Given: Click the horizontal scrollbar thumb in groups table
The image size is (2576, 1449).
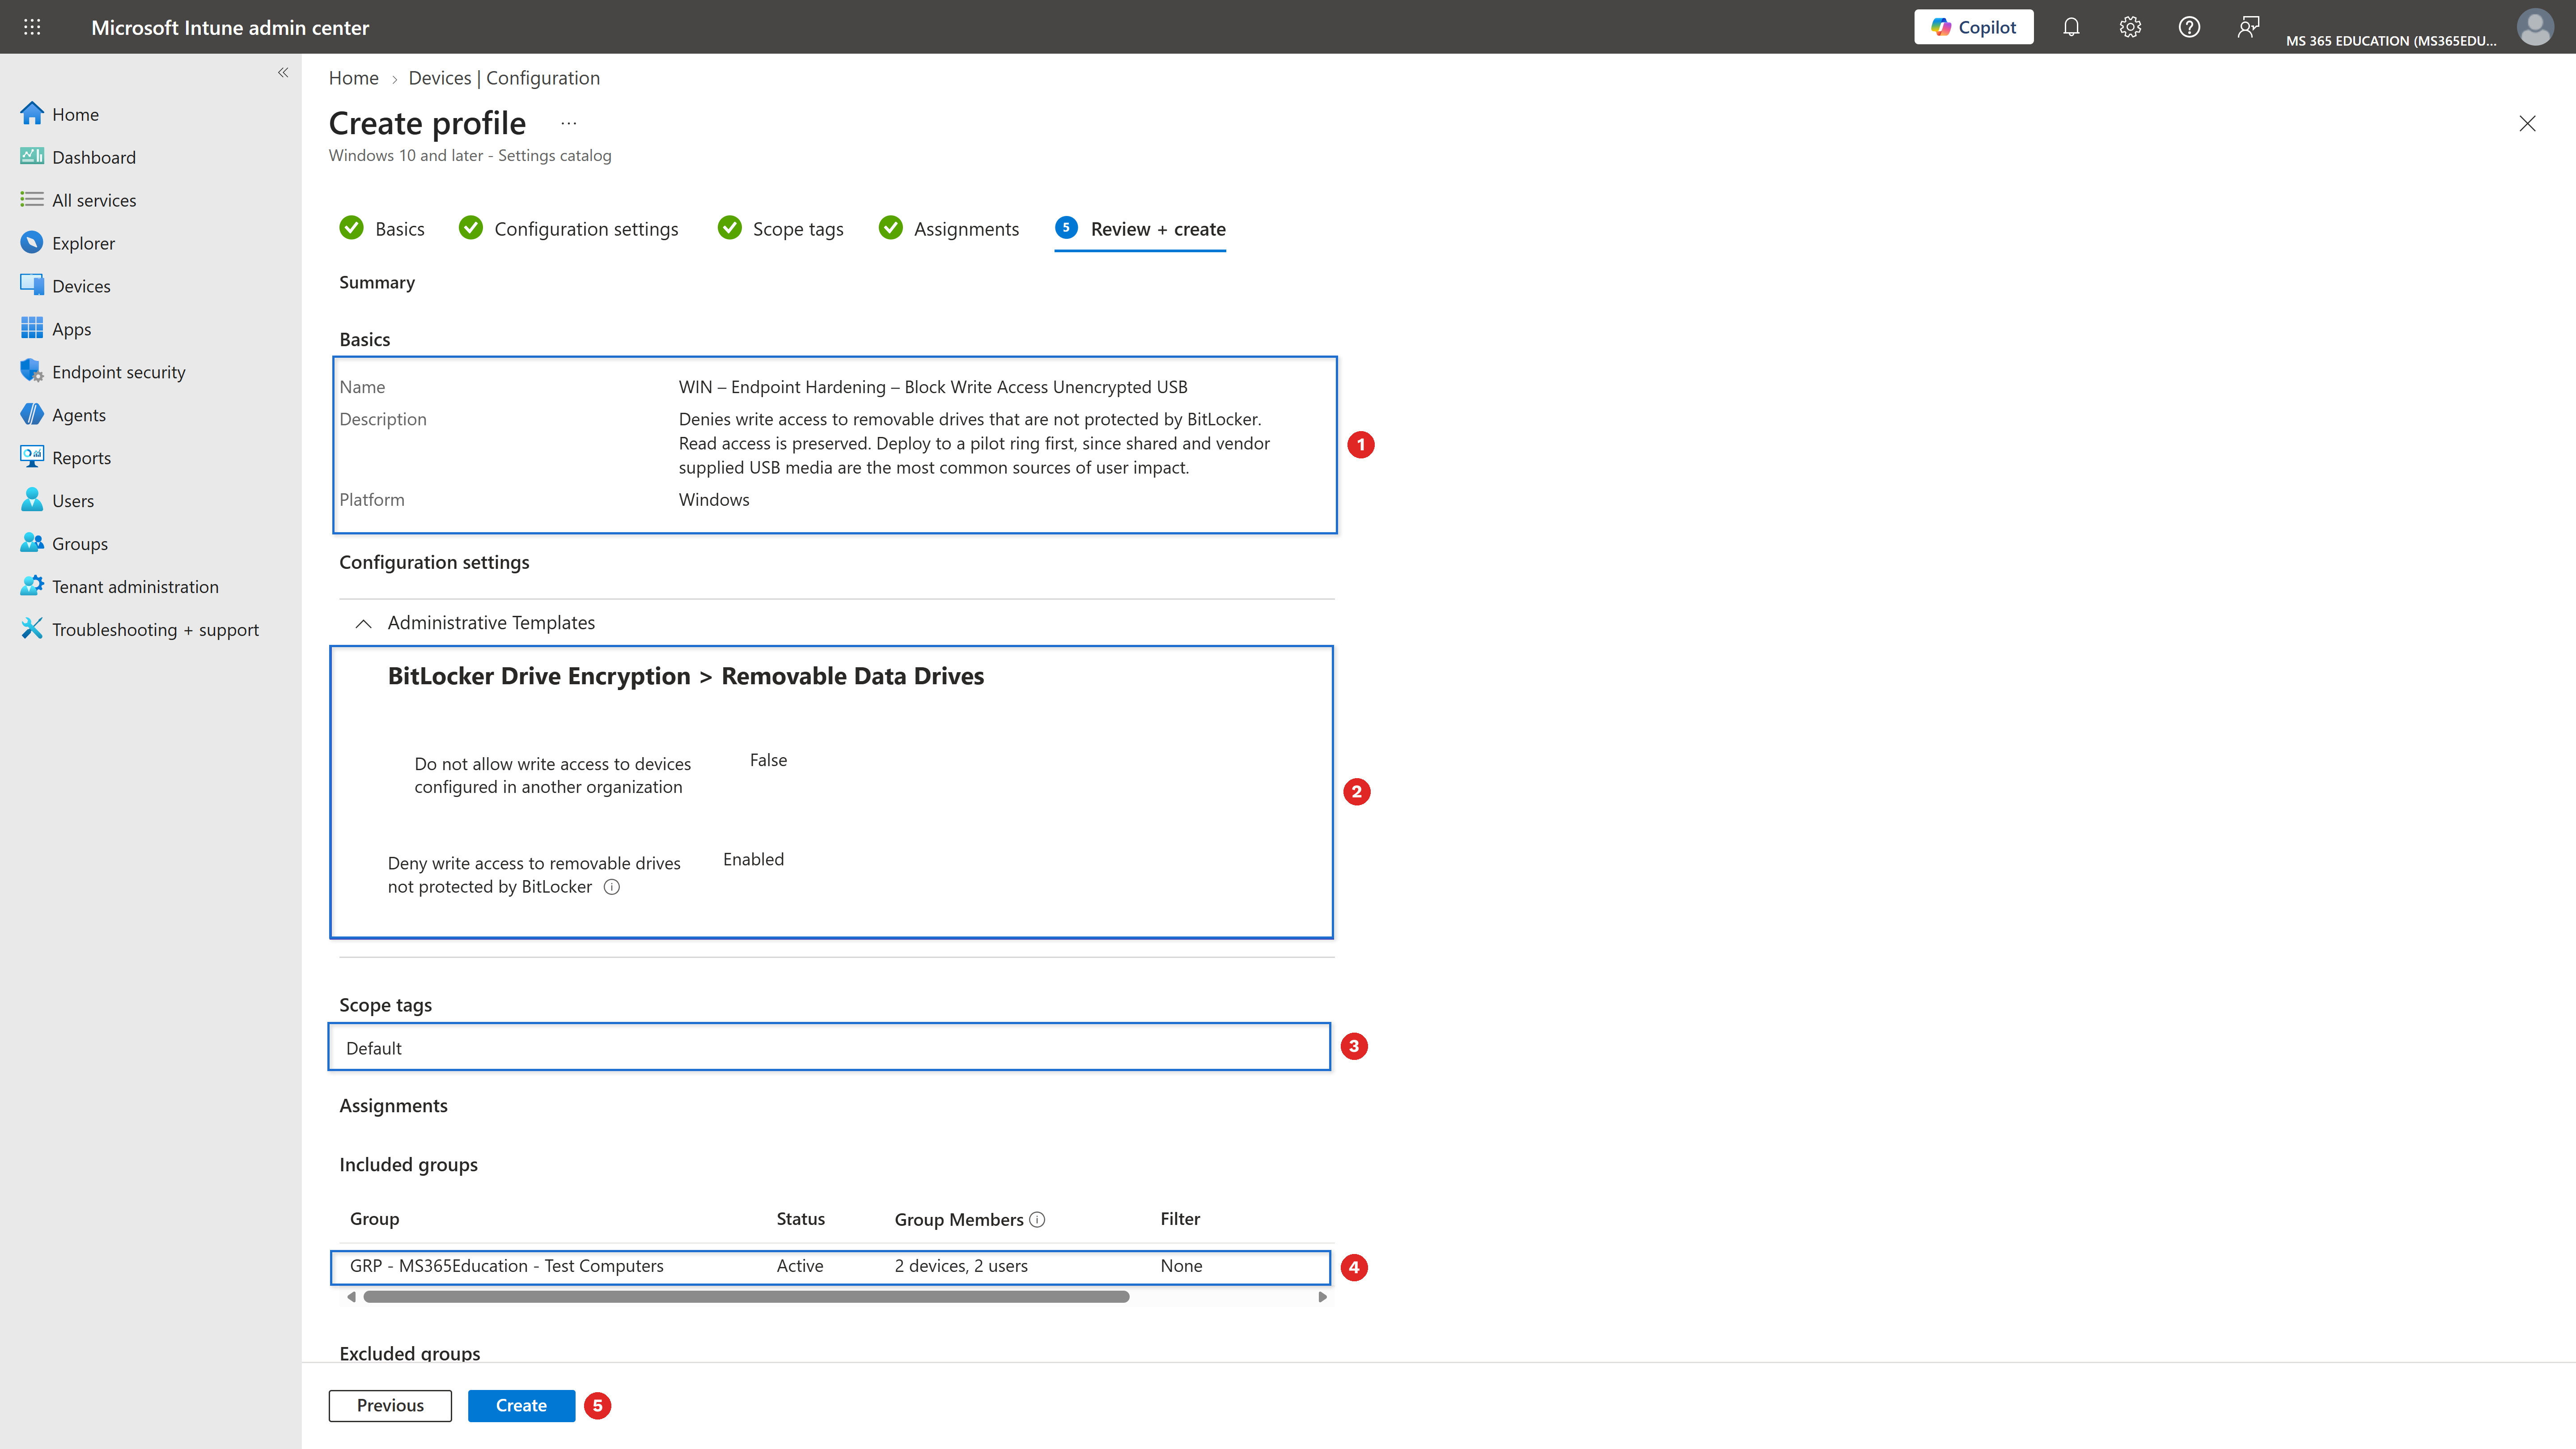Looking at the screenshot, I should coord(747,1297).
